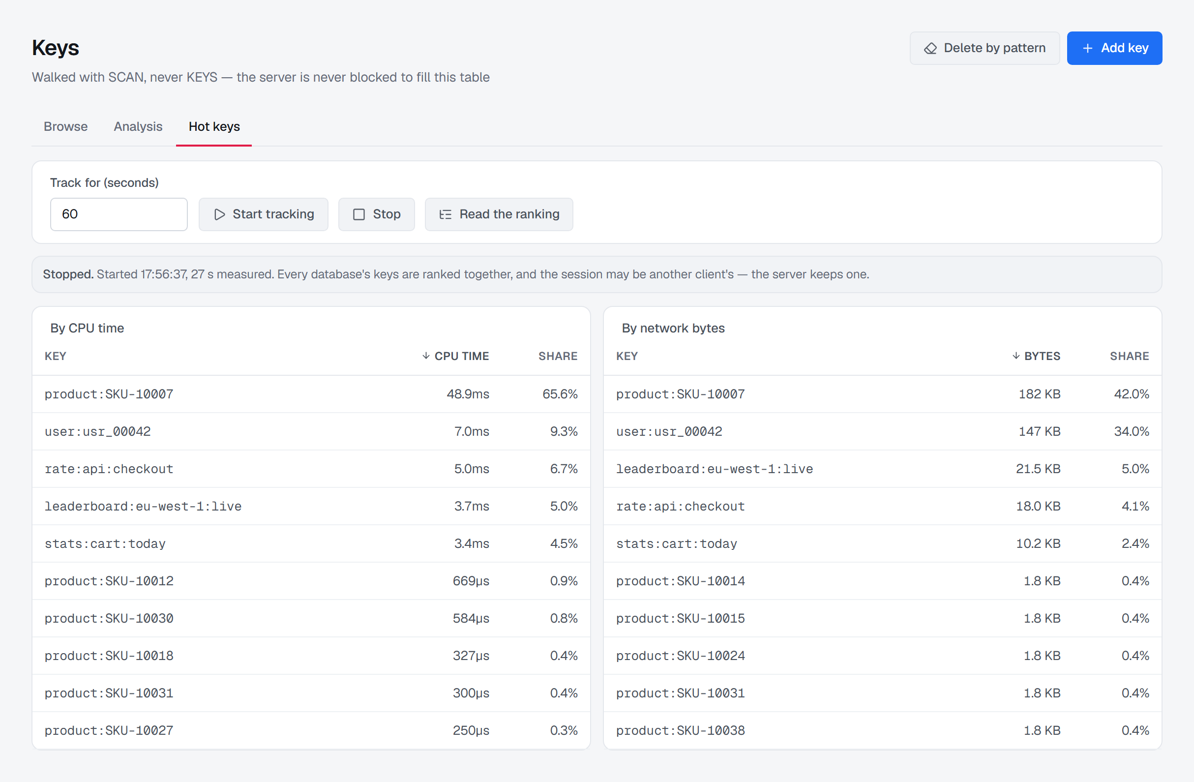Select user:usr_00042 in the network bytes table
Viewport: 1194px width, 782px height.
click(x=882, y=431)
